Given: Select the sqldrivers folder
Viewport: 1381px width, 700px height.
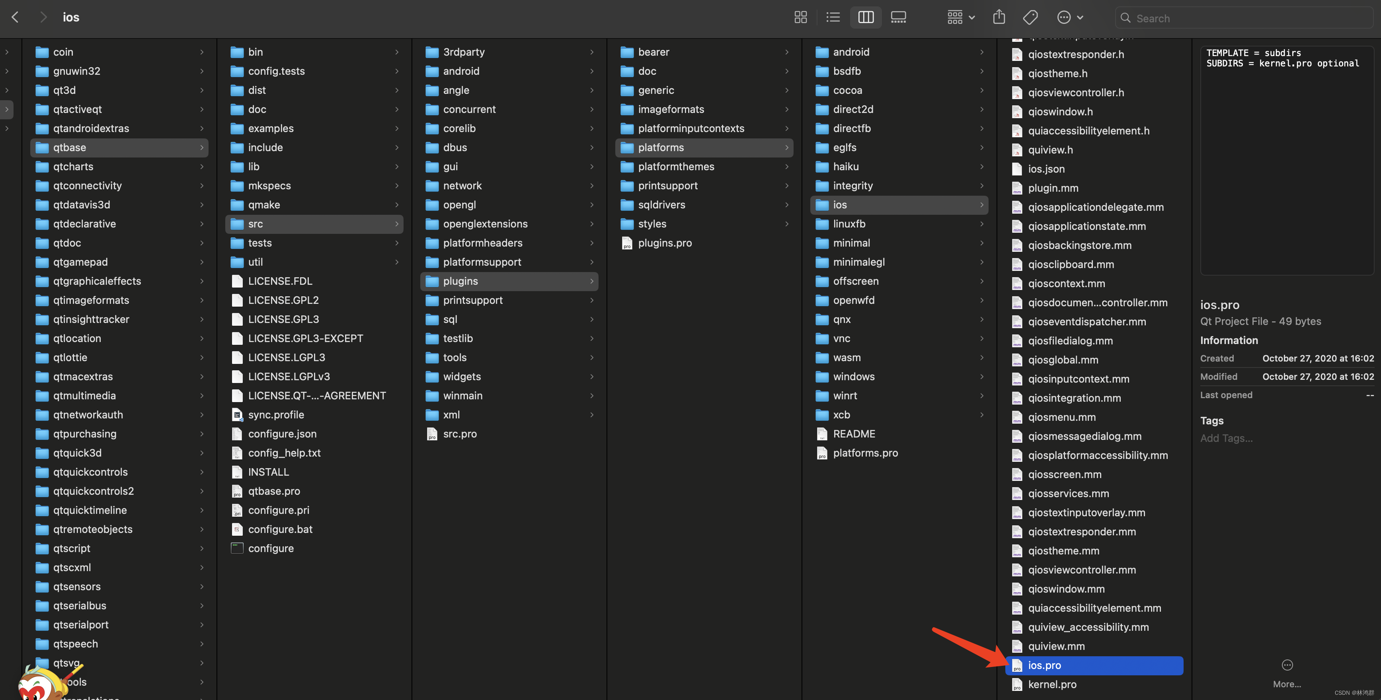Looking at the screenshot, I should click(704, 204).
